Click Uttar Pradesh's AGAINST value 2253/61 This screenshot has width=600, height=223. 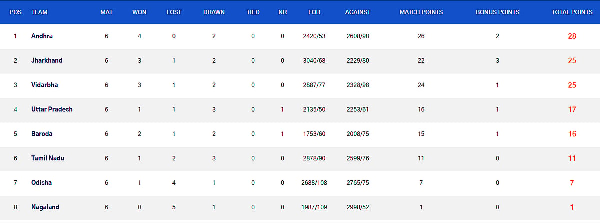(x=357, y=109)
